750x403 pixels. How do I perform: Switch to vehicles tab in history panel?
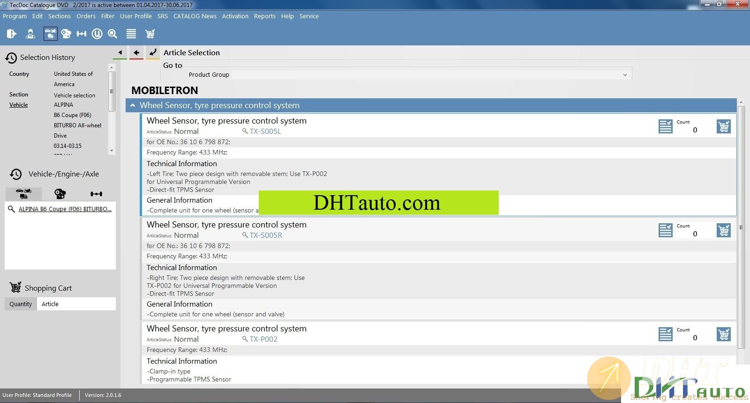click(23, 193)
